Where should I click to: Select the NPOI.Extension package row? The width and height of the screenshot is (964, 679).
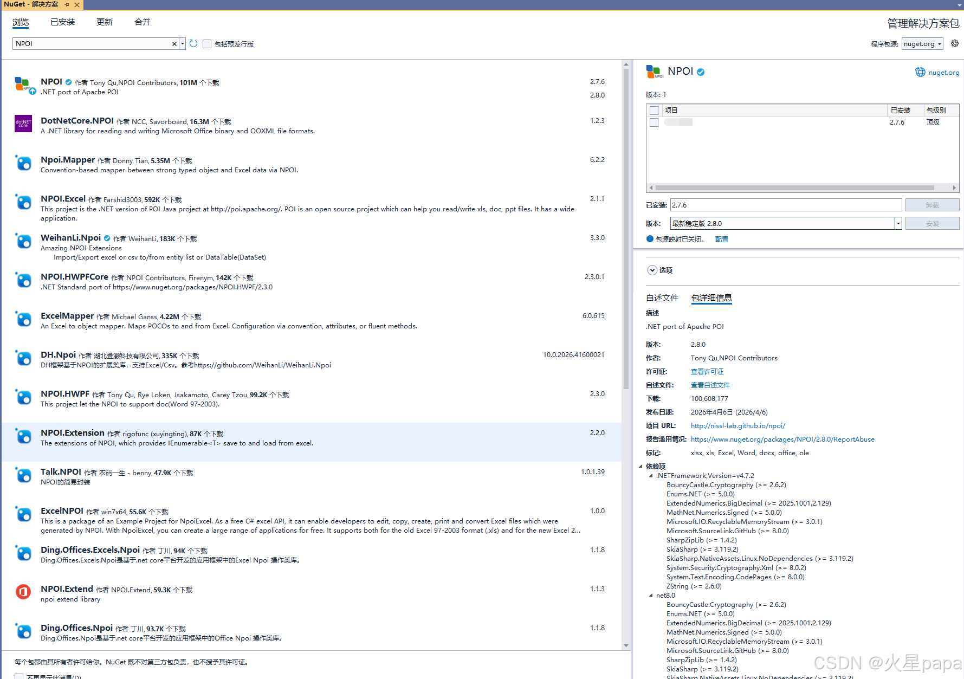(312, 442)
